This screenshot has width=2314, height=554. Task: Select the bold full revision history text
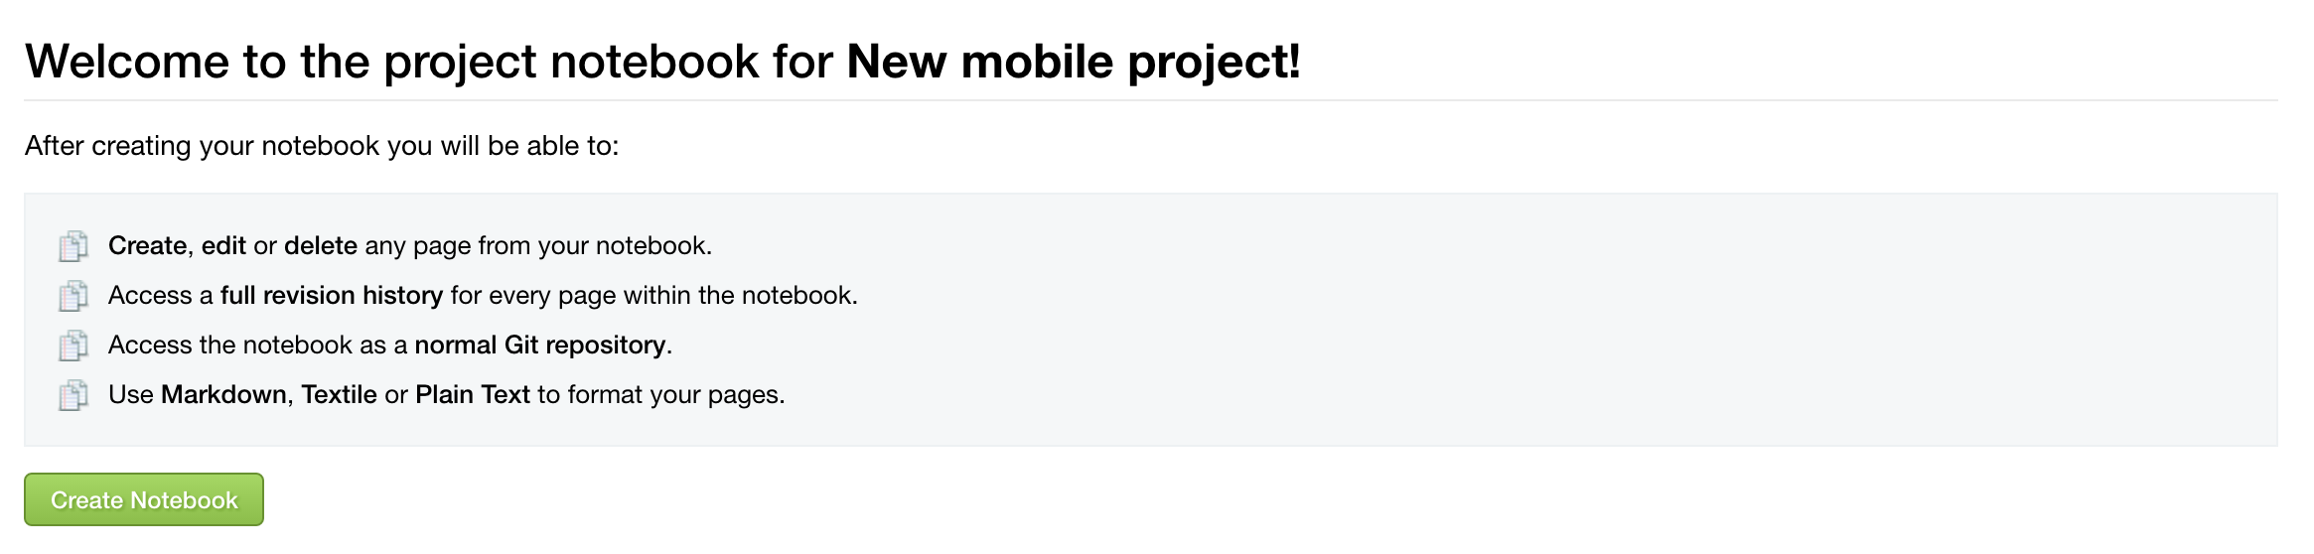tap(332, 295)
